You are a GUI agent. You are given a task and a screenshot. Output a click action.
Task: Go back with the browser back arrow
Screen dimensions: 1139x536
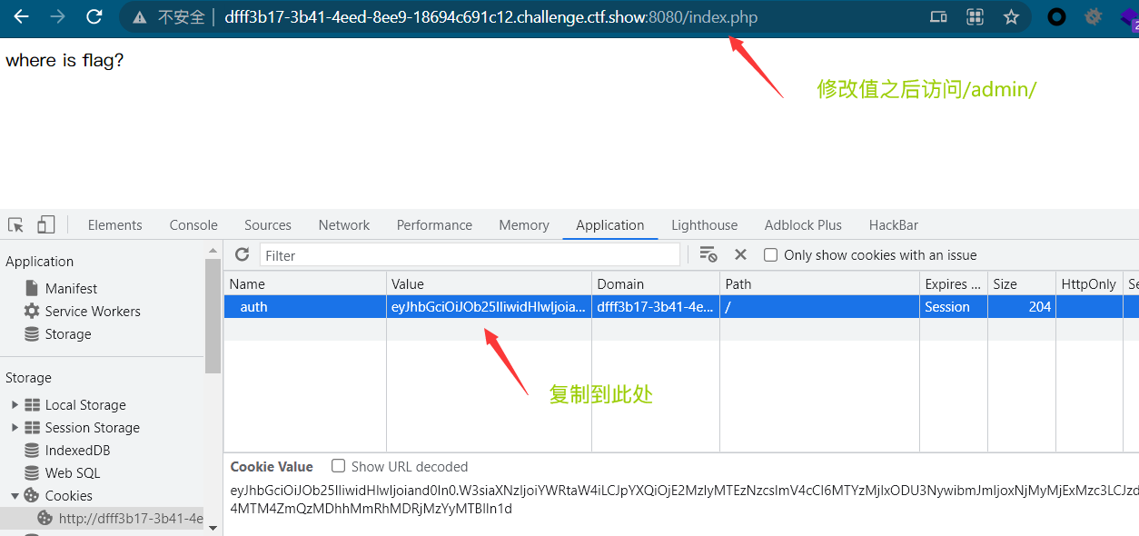(x=22, y=17)
